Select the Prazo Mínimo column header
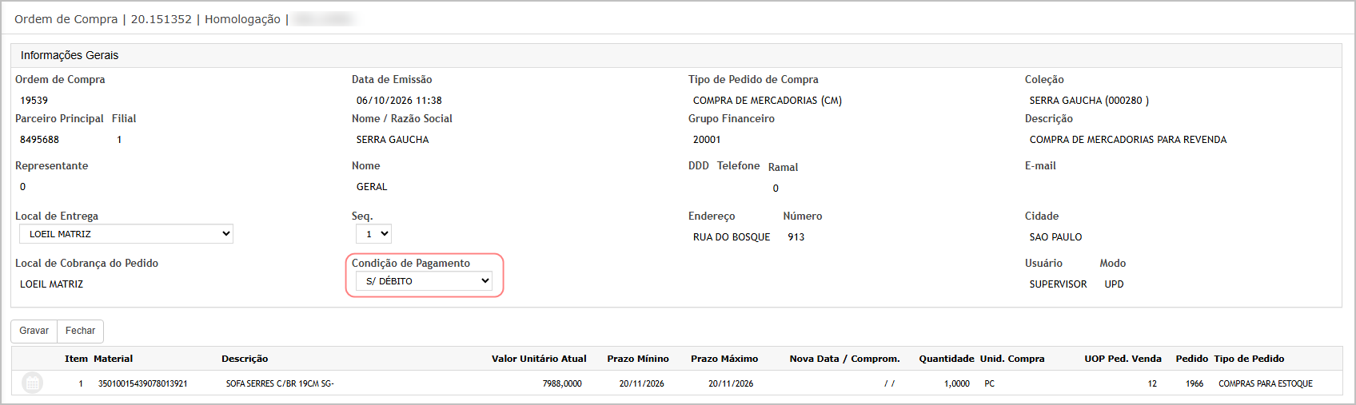Screen dimensions: 1356x405 point(638,359)
